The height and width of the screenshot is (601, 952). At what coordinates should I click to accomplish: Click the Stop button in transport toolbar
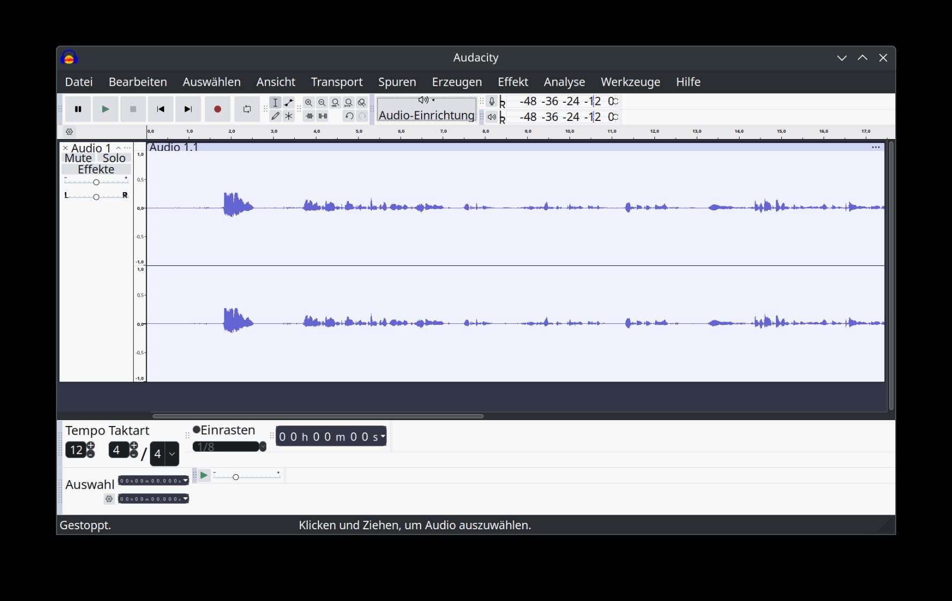133,109
